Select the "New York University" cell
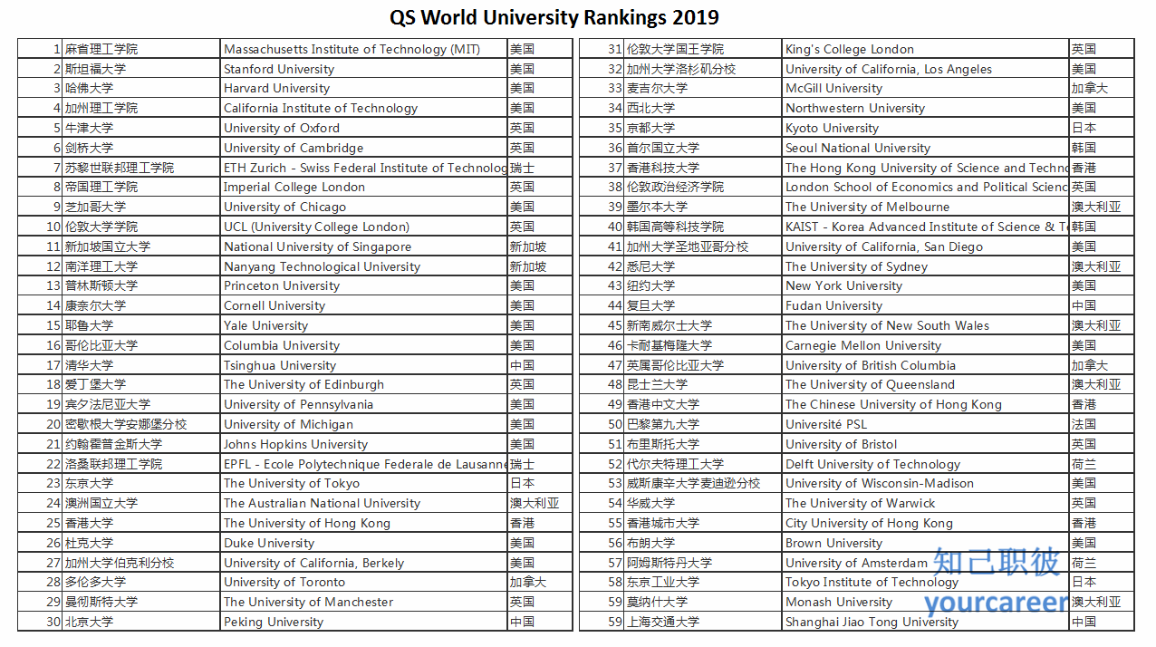Viewport: 1156px width, 647px height. [x=926, y=286]
